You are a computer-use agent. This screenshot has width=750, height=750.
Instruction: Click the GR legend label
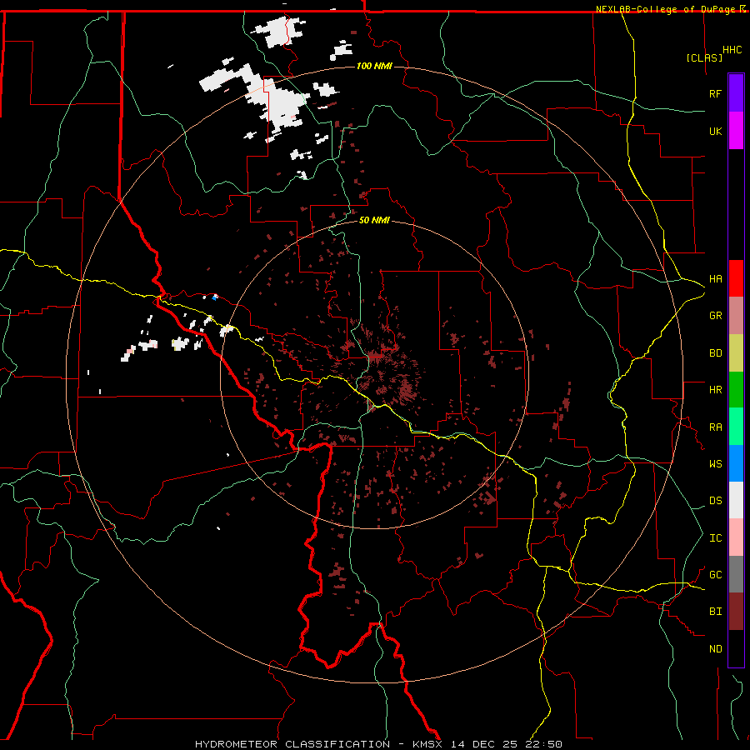[715, 316]
